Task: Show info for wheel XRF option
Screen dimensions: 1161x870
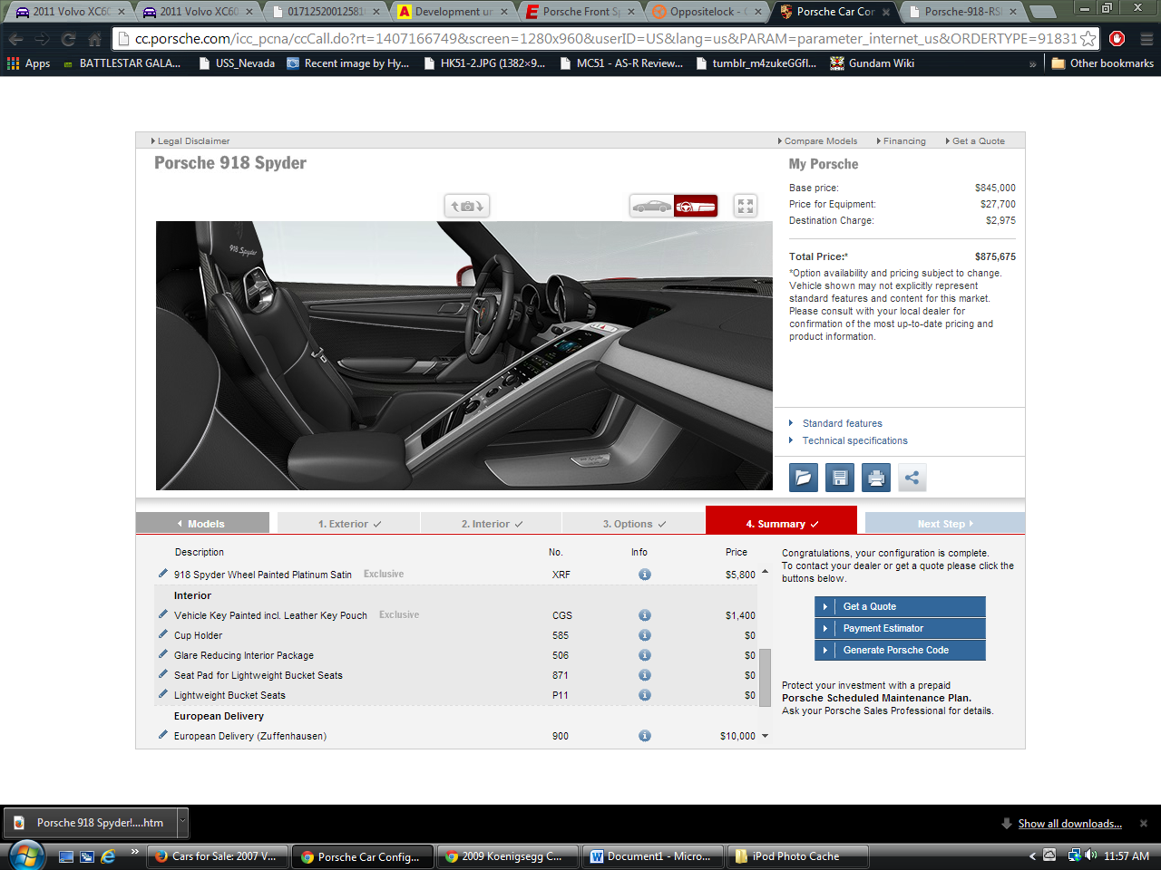Action: tap(644, 575)
